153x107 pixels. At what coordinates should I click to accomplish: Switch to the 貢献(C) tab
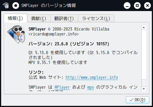[39, 18]
